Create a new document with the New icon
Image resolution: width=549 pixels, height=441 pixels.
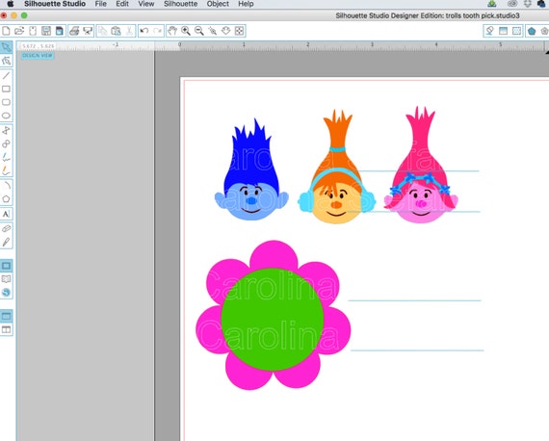(6, 31)
